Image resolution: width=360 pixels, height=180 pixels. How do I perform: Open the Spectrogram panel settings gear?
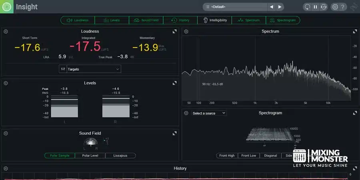point(186,113)
